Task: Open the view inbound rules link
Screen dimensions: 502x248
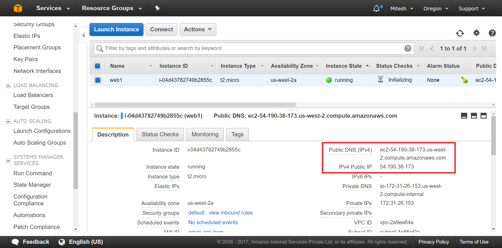Action: click(x=231, y=213)
